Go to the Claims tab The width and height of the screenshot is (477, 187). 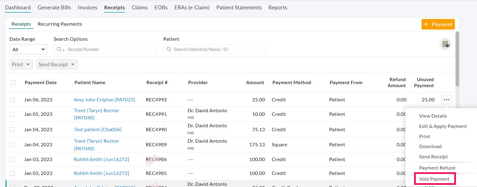(x=140, y=8)
